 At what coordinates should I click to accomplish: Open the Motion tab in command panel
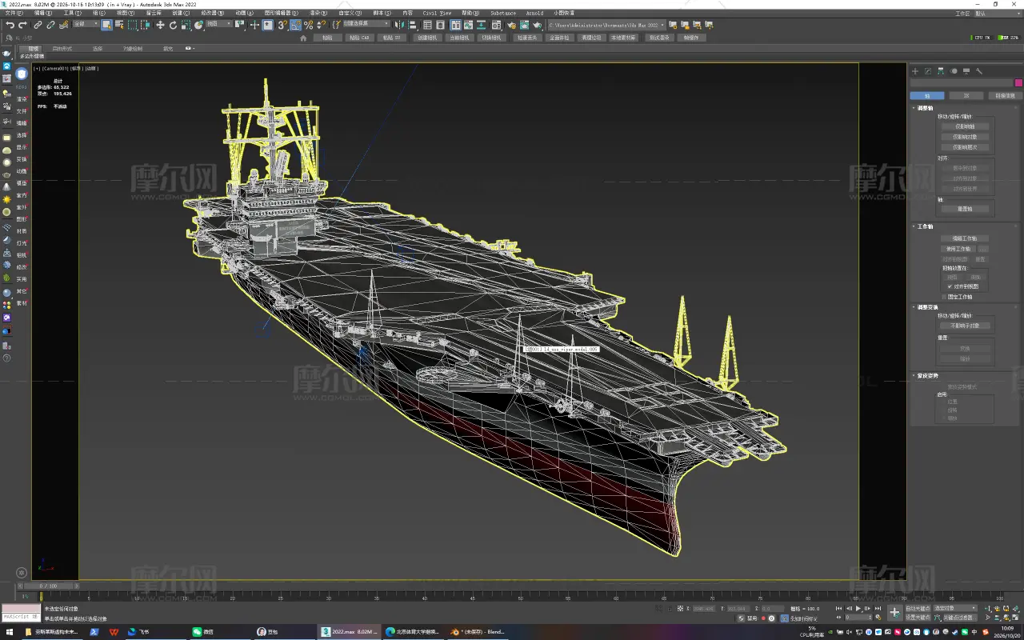point(954,71)
